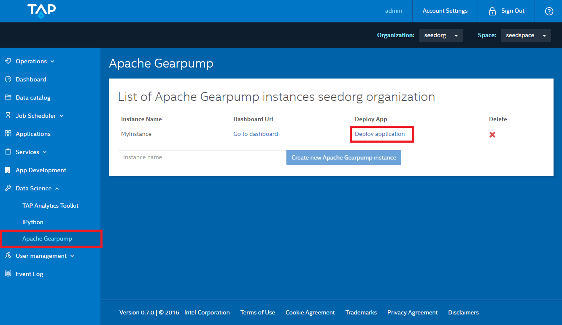The width and height of the screenshot is (562, 325).
Task: Open Trademarks footer link
Action: point(361,313)
